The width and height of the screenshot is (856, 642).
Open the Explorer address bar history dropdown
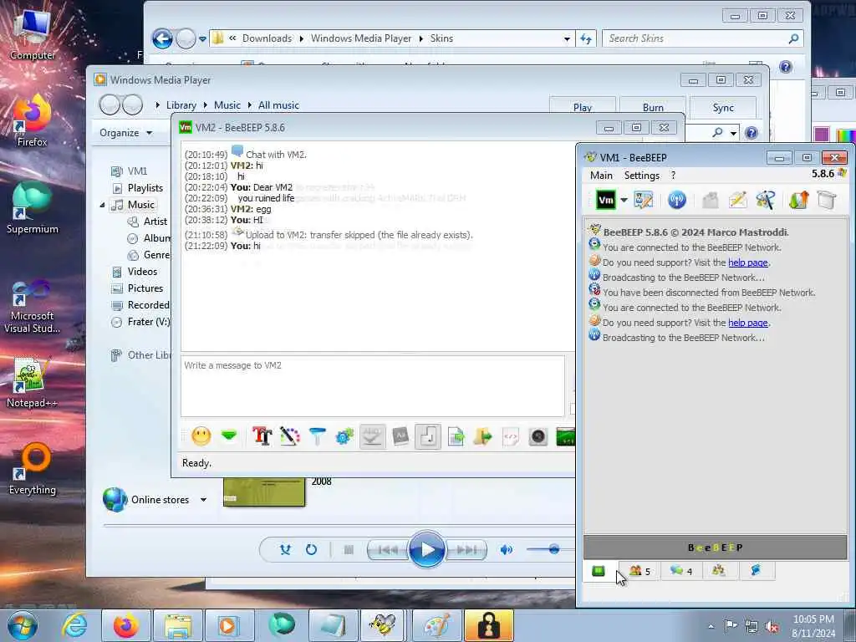[567, 38]
